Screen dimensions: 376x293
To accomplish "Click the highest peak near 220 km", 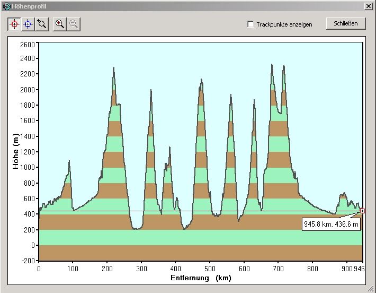I will pyautogui.click(x=113, y=68).
